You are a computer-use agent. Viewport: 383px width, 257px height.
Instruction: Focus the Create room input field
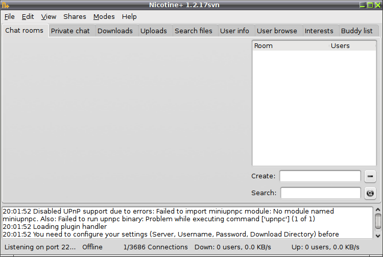(x=320, y=176)
